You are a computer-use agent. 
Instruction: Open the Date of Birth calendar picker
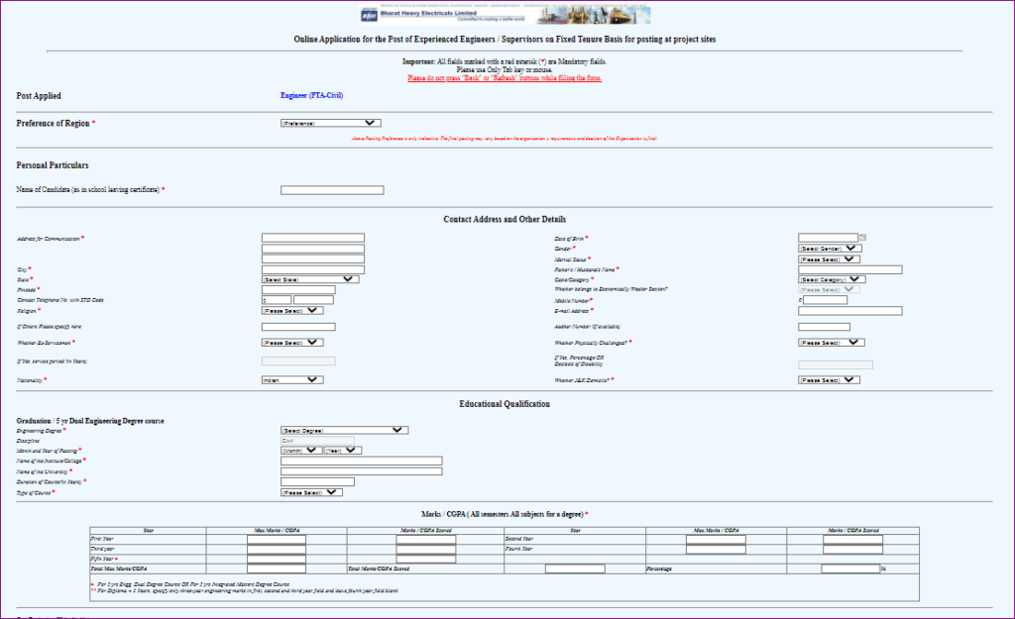pyautogui.click(x=860, y=238)
